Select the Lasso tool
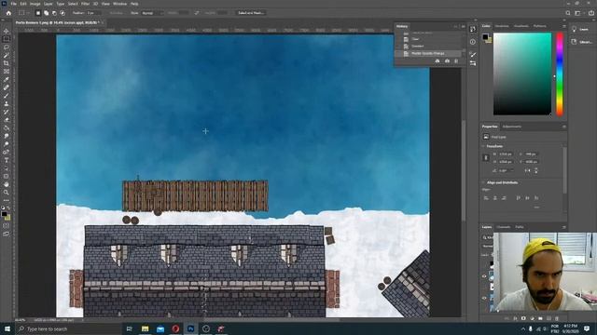 [7, 47]
